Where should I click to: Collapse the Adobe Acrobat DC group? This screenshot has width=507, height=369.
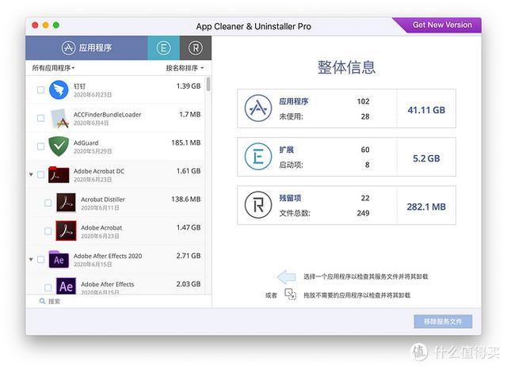[x=31, y=174]
